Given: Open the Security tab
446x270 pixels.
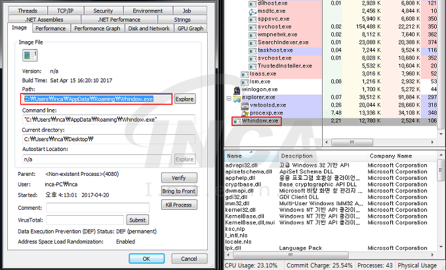Looking at the screenshot, I should coord(103,10).
